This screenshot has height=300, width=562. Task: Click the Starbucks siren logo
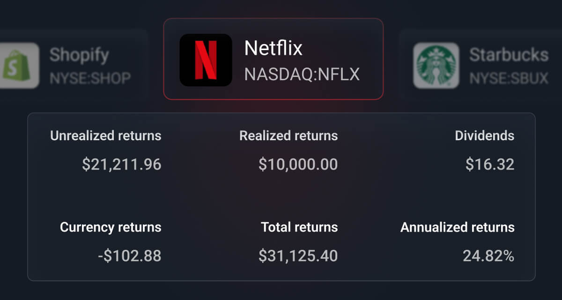point(436,66)
